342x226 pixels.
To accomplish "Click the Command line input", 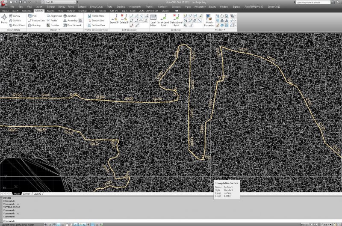I will click(x=85, y=221).
